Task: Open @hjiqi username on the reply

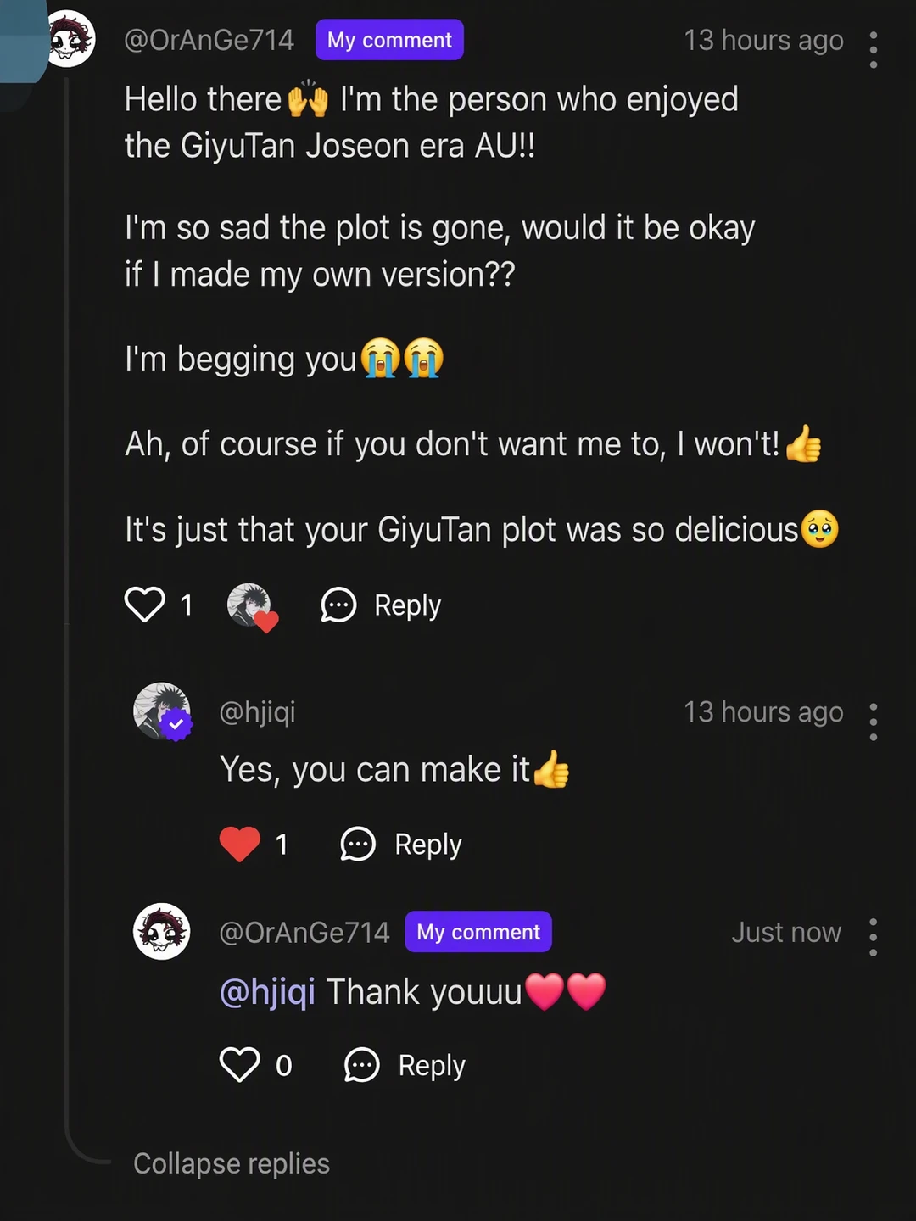Action: pyautogui.click(x=258, y=712)
